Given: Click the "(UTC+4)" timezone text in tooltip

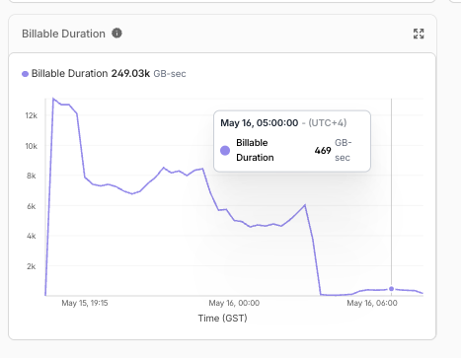Looking at the screenshot, I should click(328, 123).
